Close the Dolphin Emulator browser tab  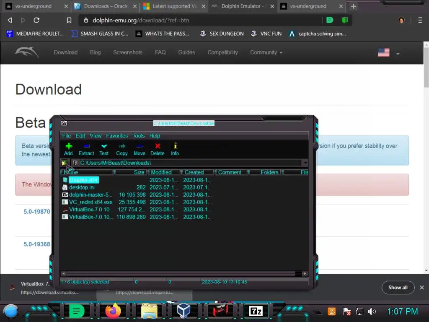click(x=272, y=6)
